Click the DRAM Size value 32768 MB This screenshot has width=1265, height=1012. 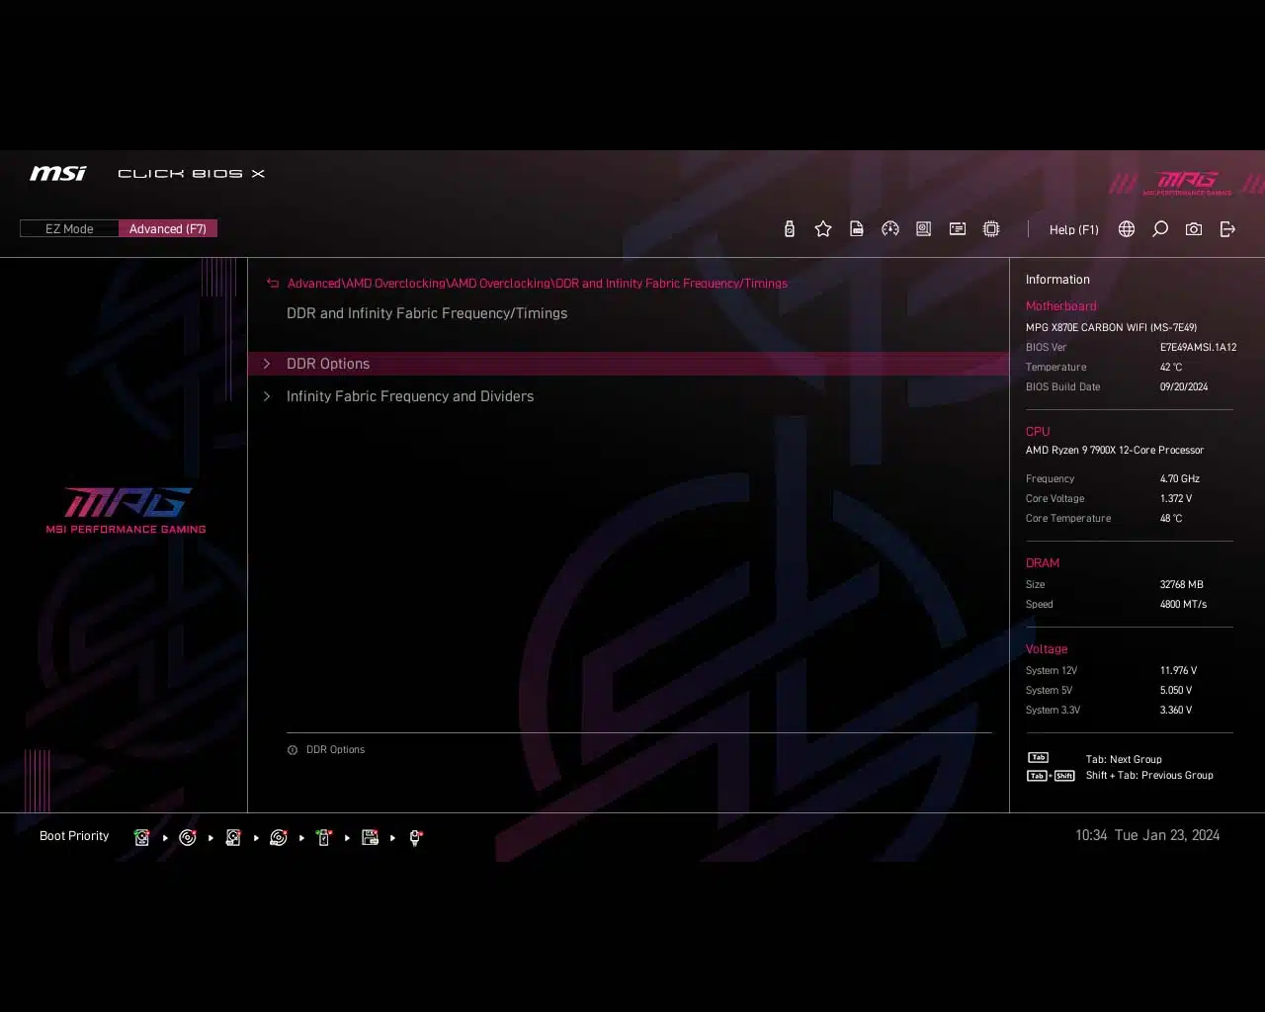(x=1182, y=585)
